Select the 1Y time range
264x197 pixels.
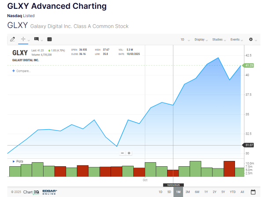coord(206,192)
